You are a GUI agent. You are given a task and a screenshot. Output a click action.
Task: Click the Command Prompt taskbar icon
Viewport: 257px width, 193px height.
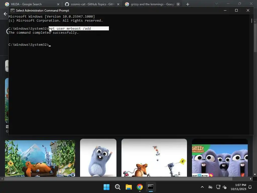pos(151,187)
